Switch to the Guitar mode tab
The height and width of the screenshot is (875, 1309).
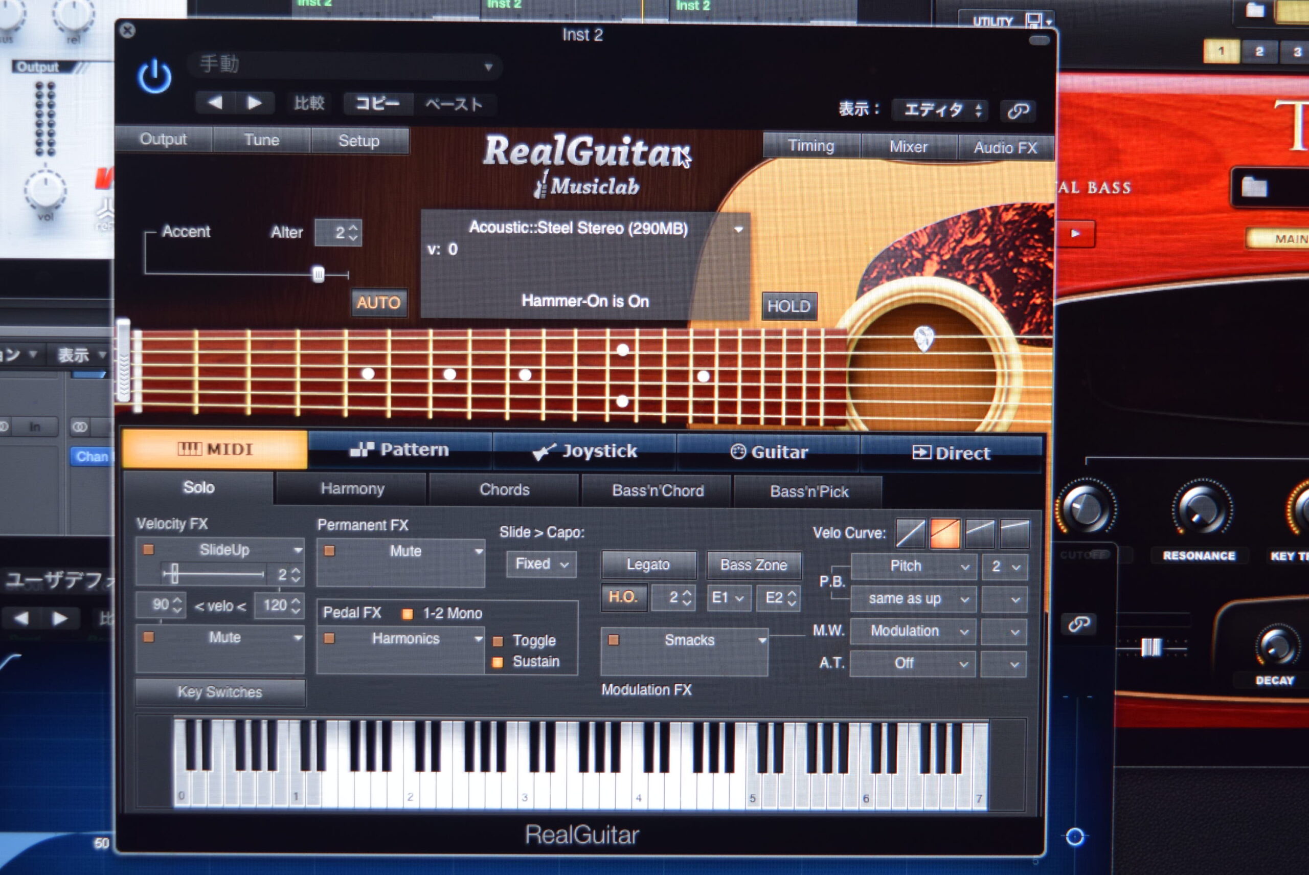(x=769, y=452)
